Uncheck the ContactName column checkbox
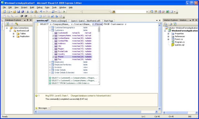Image resolution: width=199 pixels, height=119 pixels. pyautogui.click(x=53, y=38)
